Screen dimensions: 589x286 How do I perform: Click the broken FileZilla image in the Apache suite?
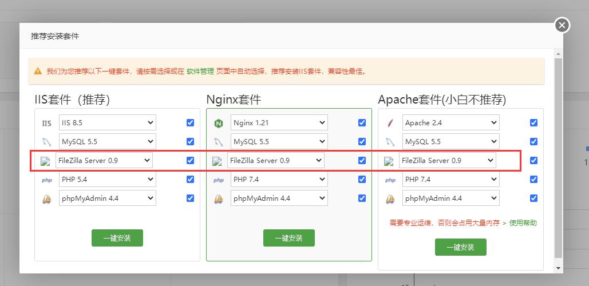[x=389, y=161]
